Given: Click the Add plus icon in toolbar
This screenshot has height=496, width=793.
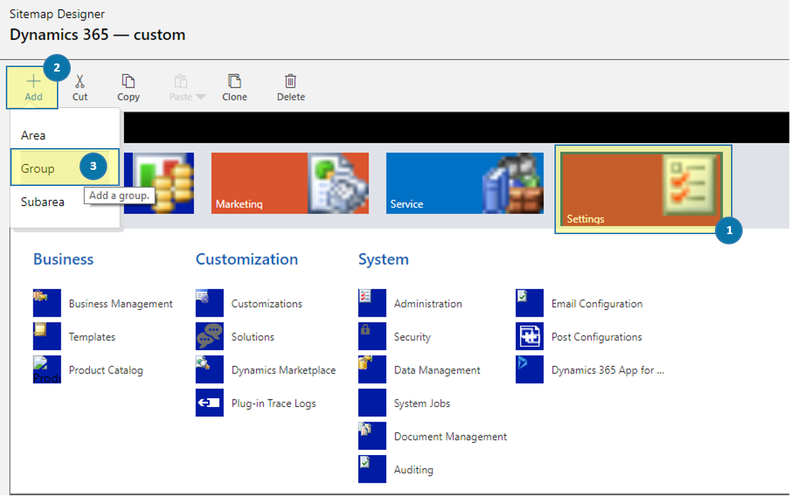Looking at the screenshot, I should 34,82.
